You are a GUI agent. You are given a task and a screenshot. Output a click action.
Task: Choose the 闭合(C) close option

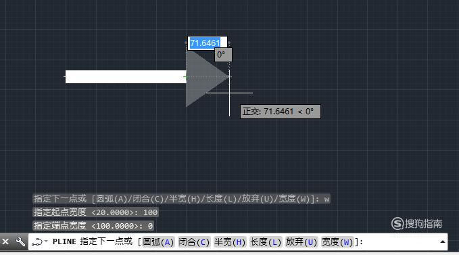(194, 242)
